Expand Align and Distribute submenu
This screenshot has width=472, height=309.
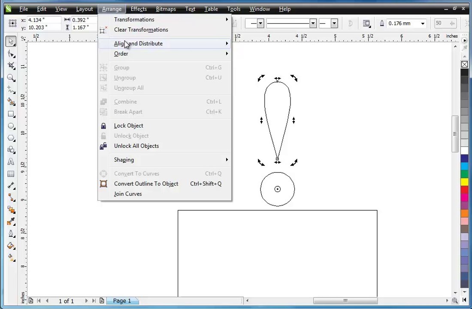tap(165, 43)
